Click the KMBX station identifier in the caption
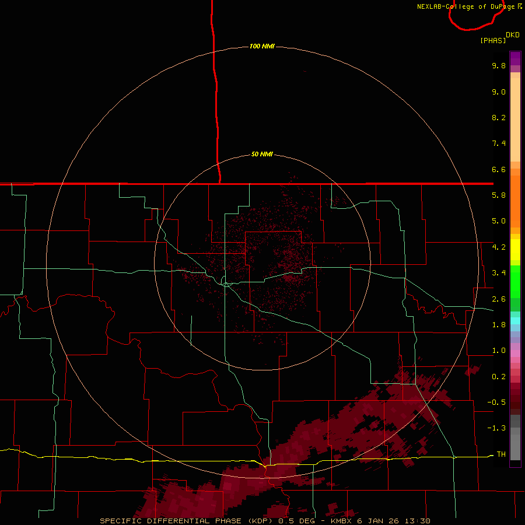This screenshot has width=525, height=525. (341, 521)
